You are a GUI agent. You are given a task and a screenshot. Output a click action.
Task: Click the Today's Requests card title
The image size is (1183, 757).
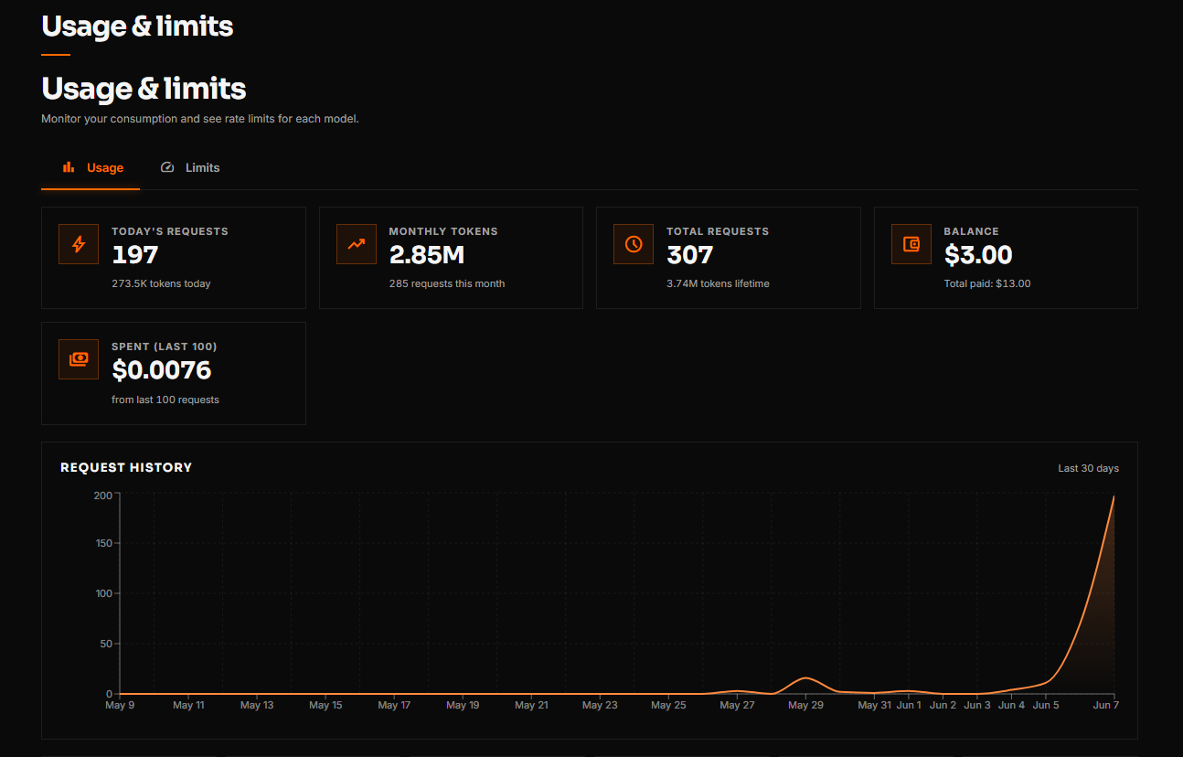pos(170,231)
